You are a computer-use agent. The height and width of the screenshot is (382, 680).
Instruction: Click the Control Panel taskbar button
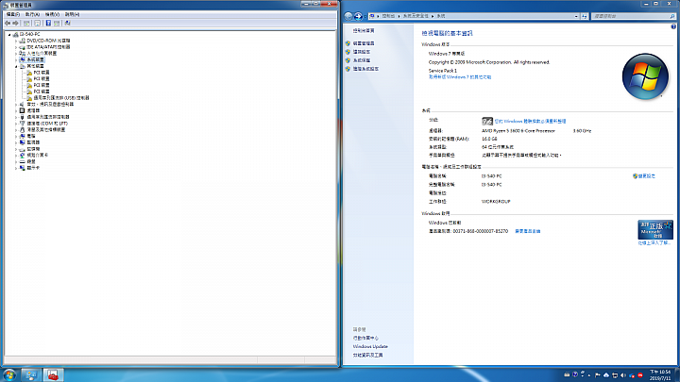pos(31,375)
